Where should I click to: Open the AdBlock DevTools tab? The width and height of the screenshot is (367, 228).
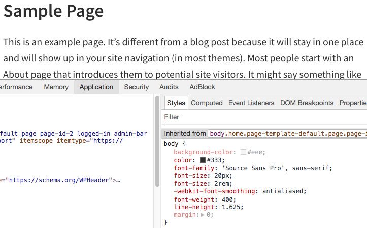[202, 87]
